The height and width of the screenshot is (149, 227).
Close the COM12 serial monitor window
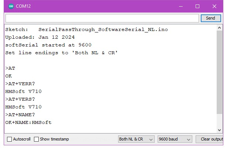[x=214, y=6]
